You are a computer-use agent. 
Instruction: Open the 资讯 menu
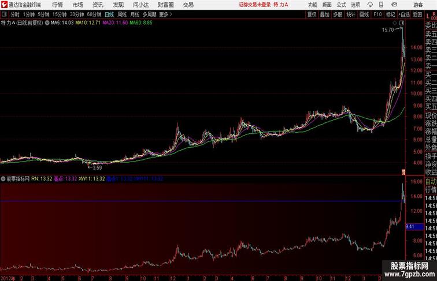click(x=98, y=5)
